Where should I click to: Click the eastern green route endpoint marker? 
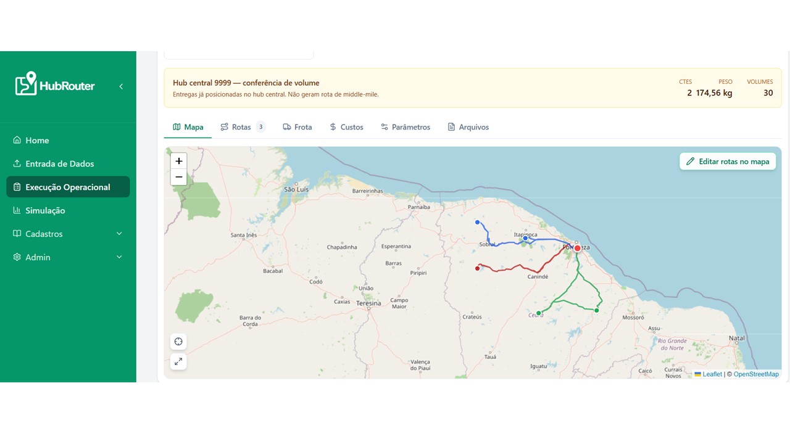click(596, 310)
